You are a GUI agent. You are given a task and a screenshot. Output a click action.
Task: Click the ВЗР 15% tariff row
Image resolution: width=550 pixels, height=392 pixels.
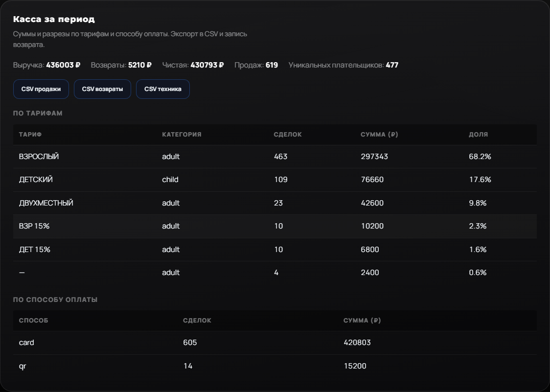(275, 227)
